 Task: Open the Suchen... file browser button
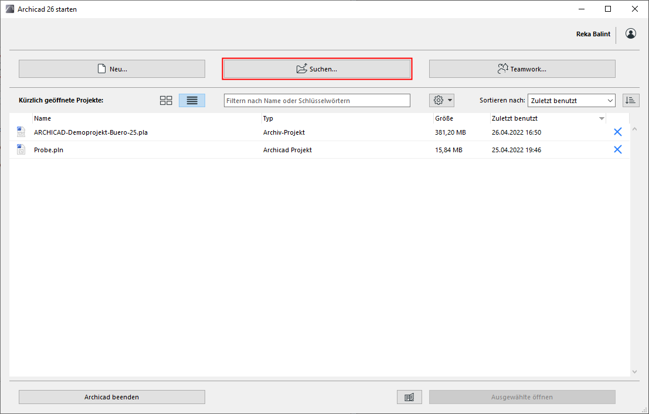(317, 69)
